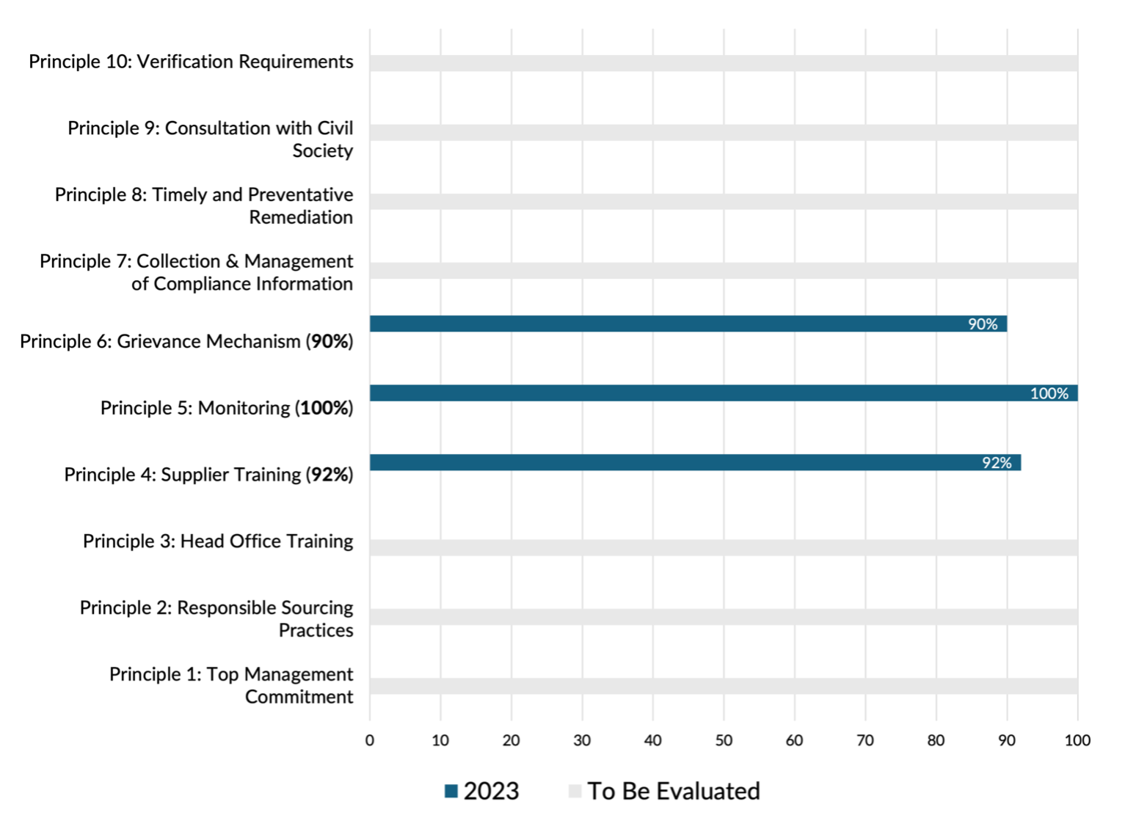
Task: Select the Principle 1: Top Management Commitment label
Action: (x=231, y=684)
